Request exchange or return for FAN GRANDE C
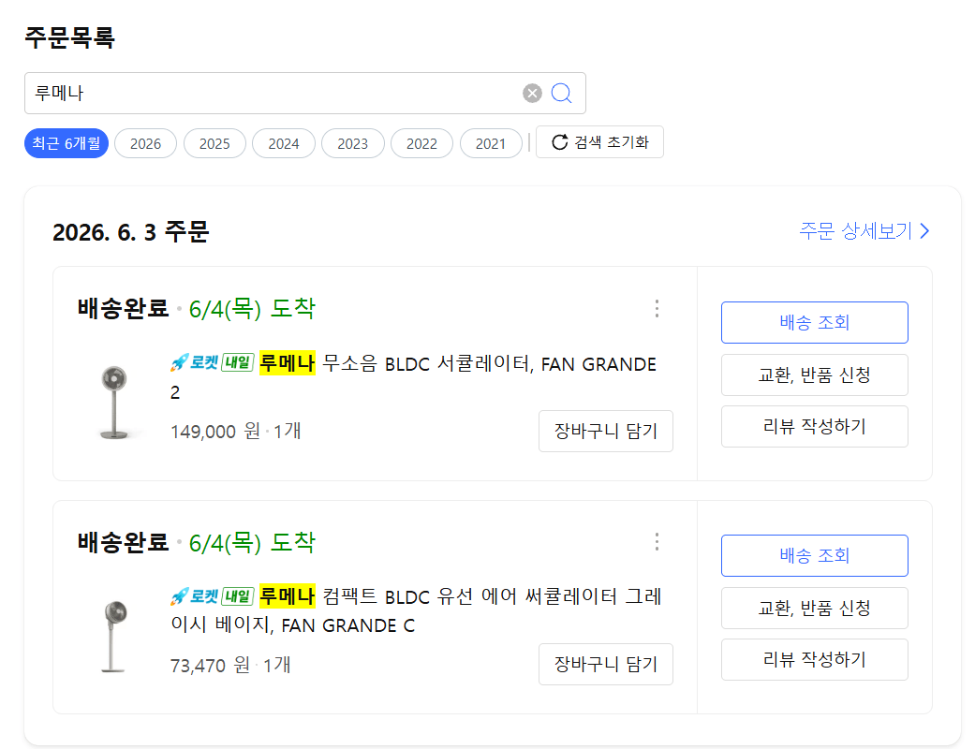This screenshot has height=749, width=975. pyautogui.click(x=815, y=608)
